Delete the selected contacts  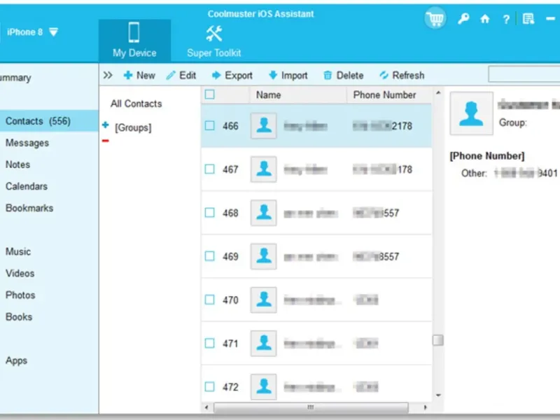[343, 76]
